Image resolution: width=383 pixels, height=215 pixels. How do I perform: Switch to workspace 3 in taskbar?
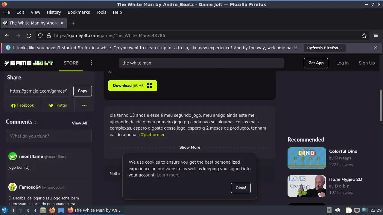[28, 211]
